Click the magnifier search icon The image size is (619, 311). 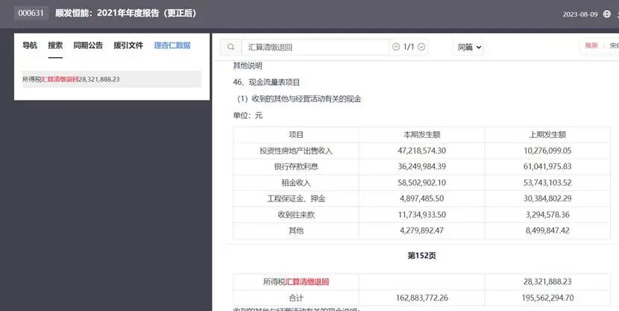tap(231, 47)
